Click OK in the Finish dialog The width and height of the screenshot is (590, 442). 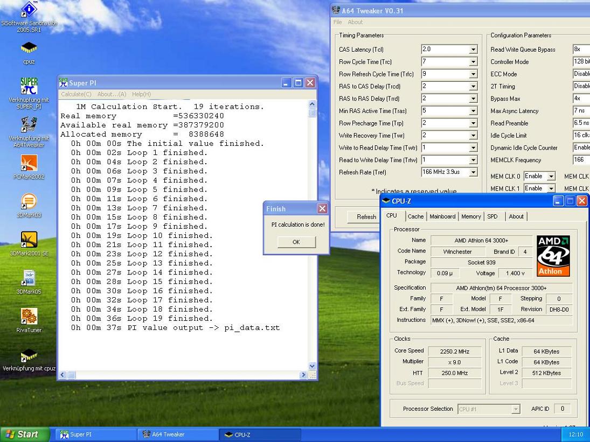pos(296,242)
